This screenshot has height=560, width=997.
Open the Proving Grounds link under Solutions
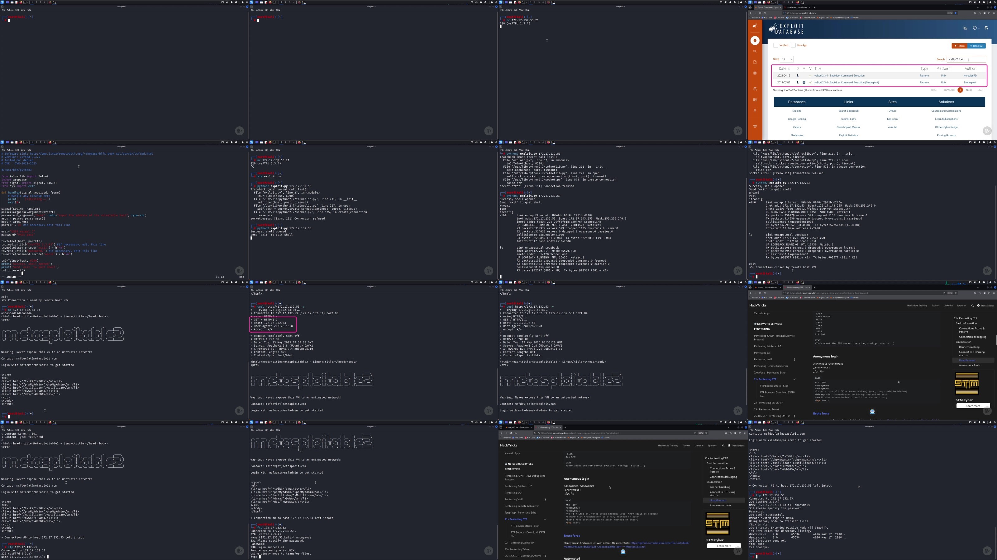946,135
